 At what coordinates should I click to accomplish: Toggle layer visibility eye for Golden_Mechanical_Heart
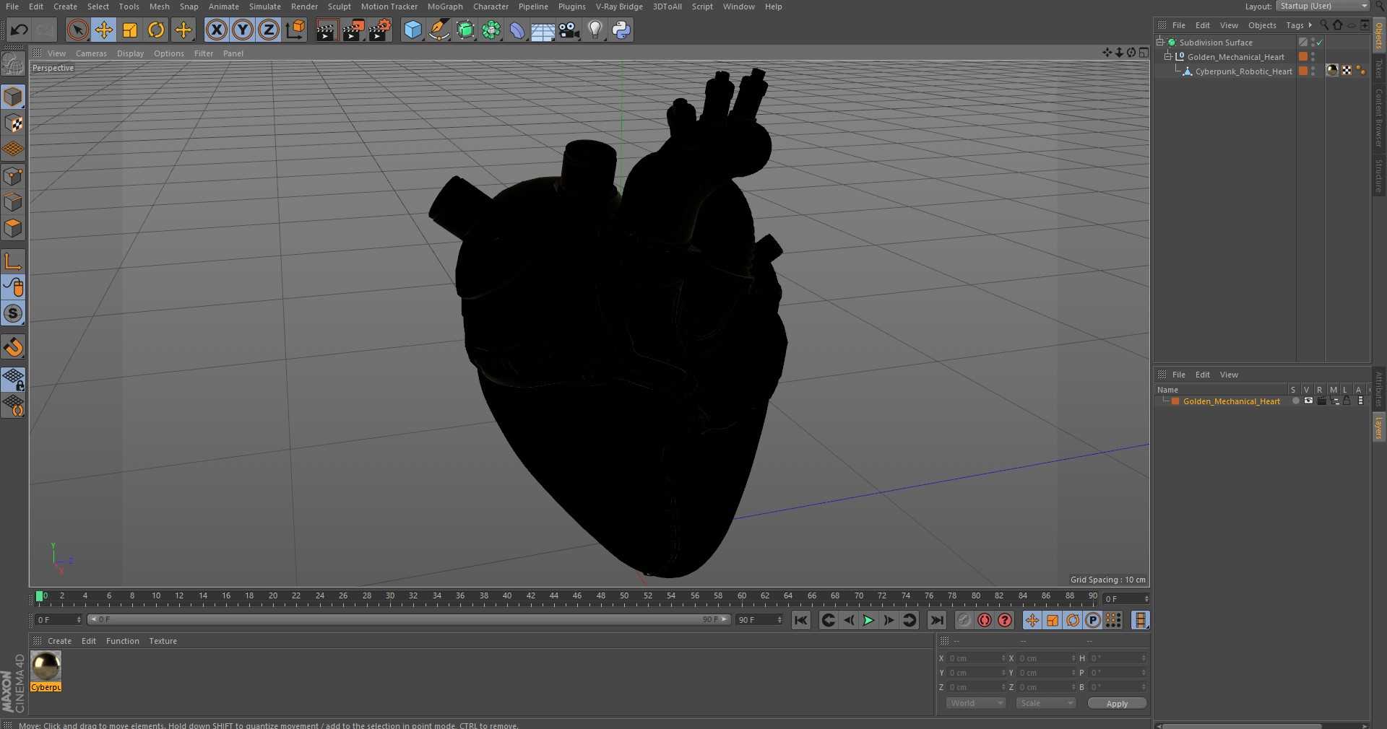click(1308, 401)
